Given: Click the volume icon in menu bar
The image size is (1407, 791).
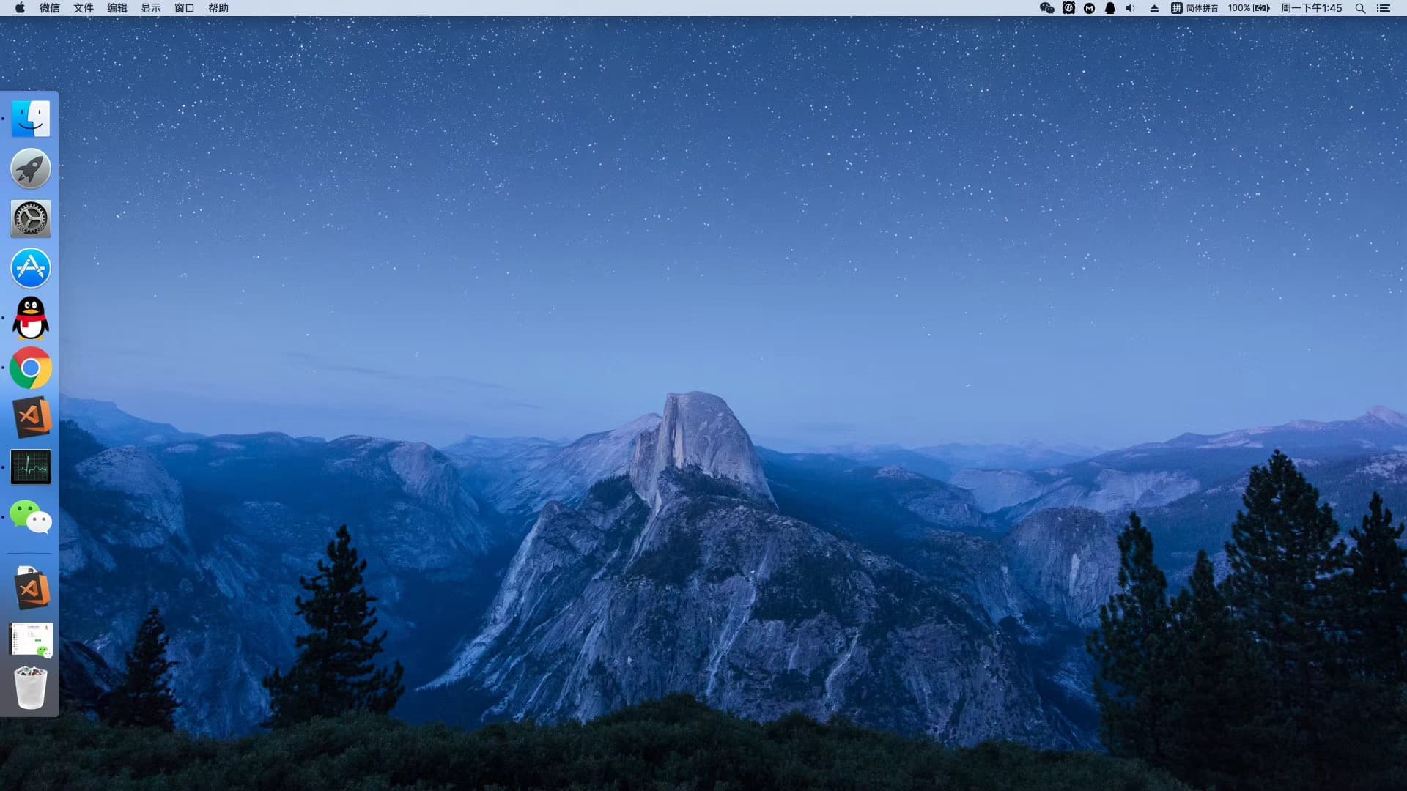Looking at the screenshot, I should point(1130,8).
